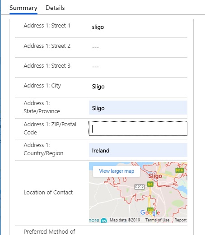The image size is (205, 235).
Task: Click the Address 1: Country/Region label
Action: tap(43, 149)
